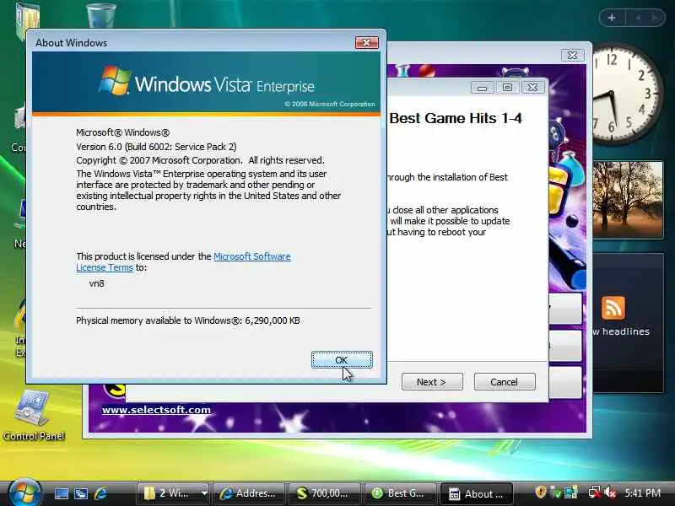Click the slideshow gadget tree picture
The image size is (675, 506).
pos(628,200)
